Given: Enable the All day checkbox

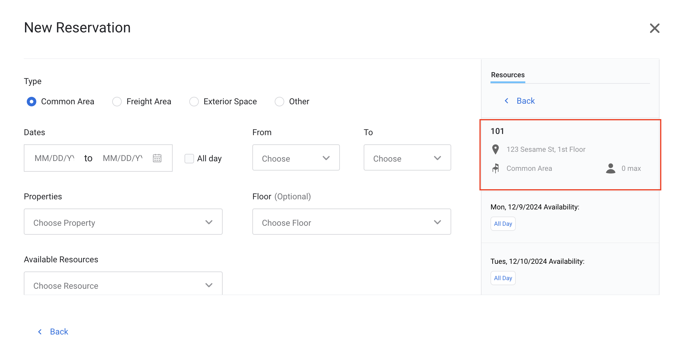Looking at the screenshot, I should click(x=189, y=158).
